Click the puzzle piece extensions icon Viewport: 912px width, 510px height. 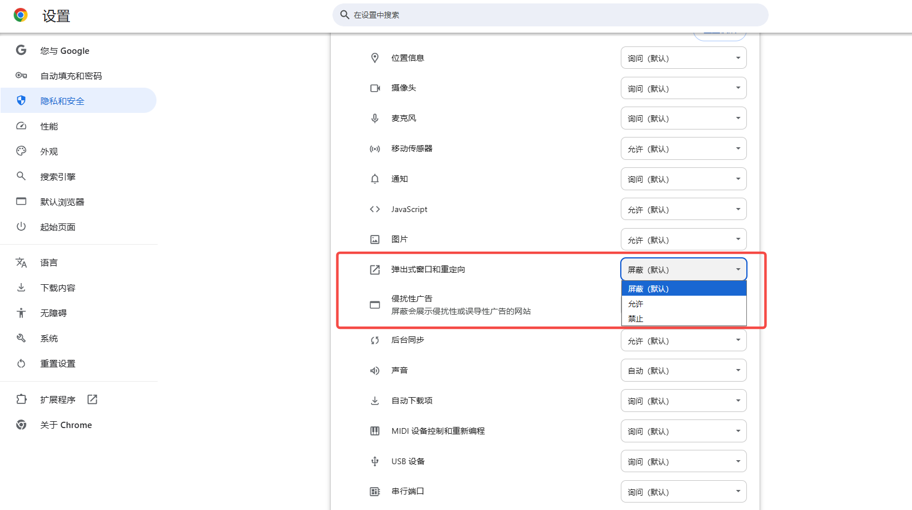point(21,399)
